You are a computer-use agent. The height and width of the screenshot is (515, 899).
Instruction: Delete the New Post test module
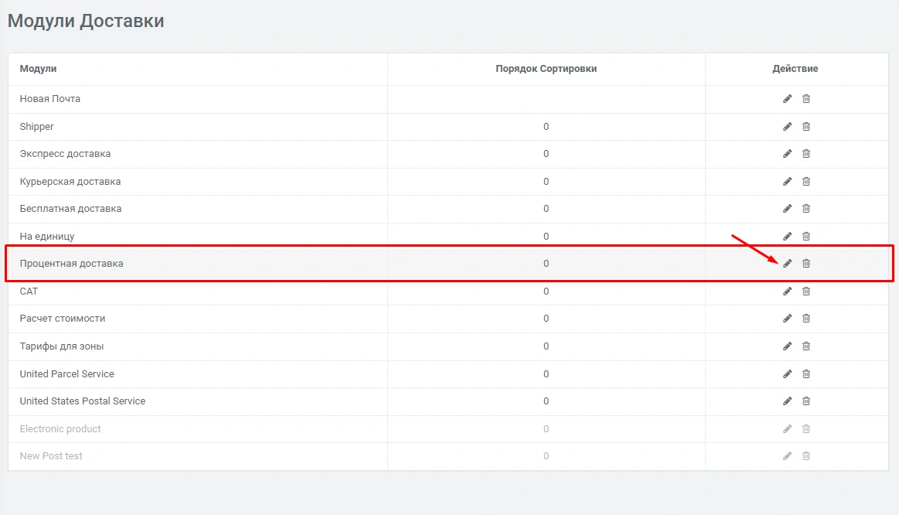pyautogui.click(x=805, y=456)
